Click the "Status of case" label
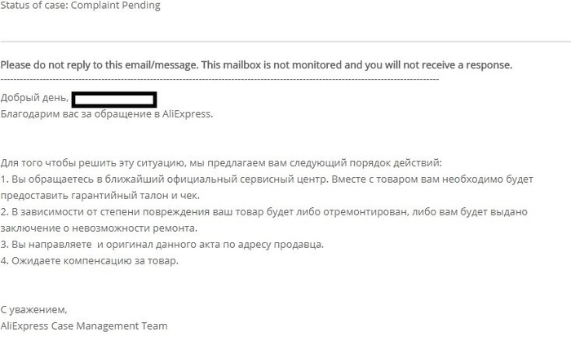The width and height of the screenshot is (571, 341). tap(32, 6)
